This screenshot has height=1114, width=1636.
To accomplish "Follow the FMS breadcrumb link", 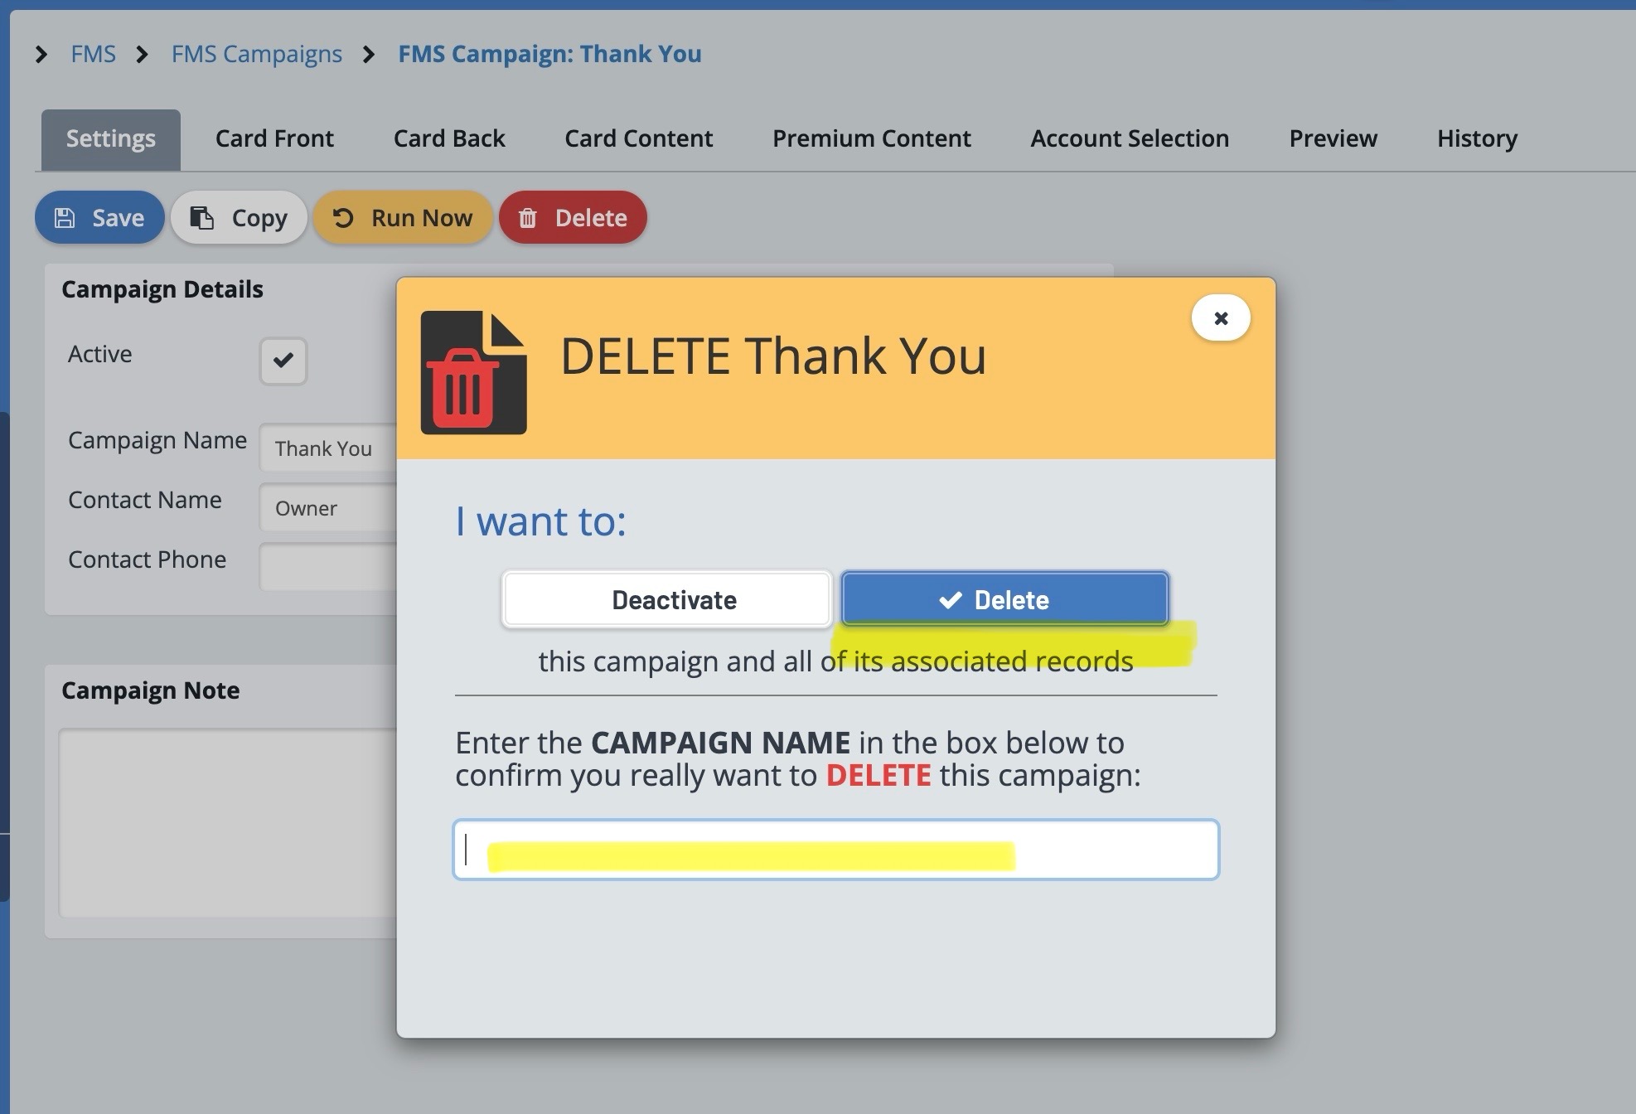I will (x=93, y=55).
